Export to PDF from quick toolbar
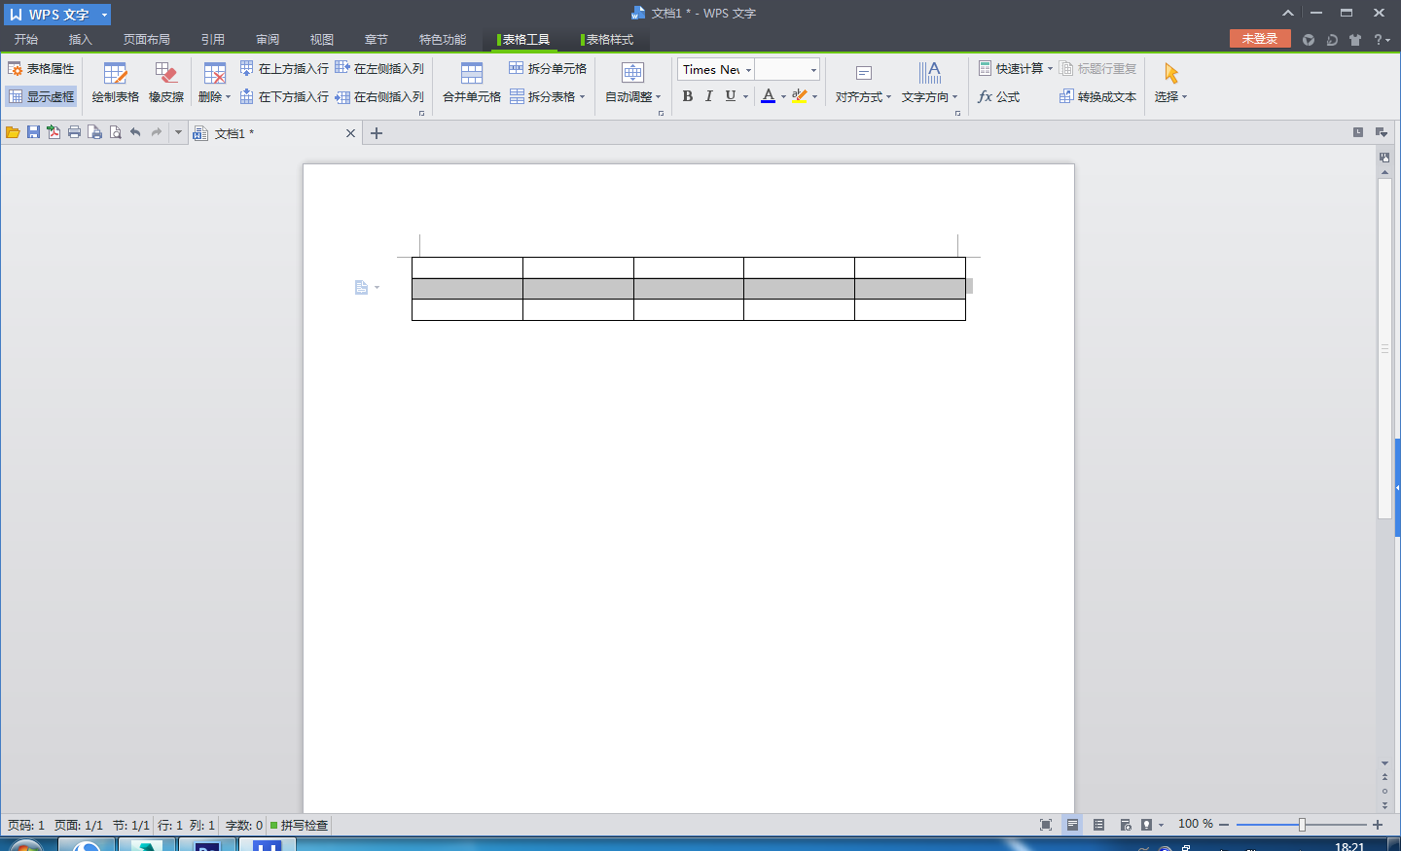The image size is (1401, 851). (54, 132)
